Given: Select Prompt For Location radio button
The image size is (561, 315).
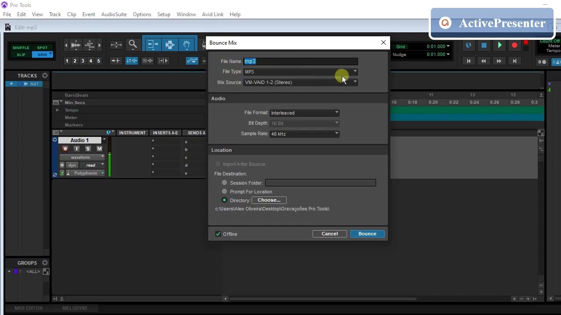Looking at the screenshot, I should 224,192.
